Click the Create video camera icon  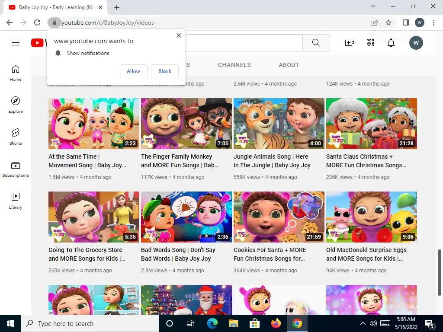(x=350, y=43)
